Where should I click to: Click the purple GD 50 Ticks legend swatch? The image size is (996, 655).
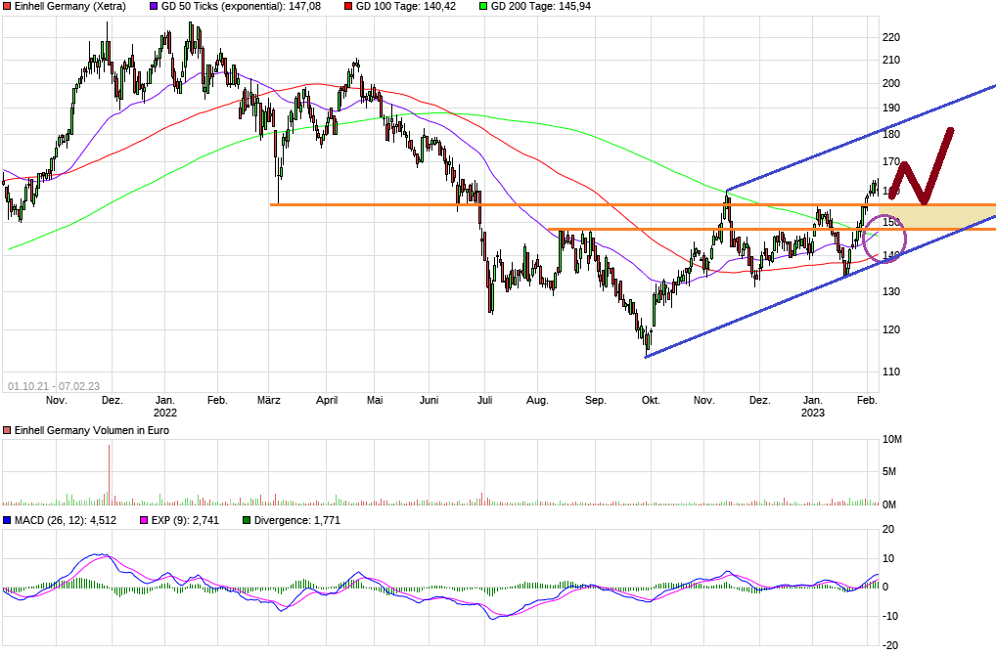click(154, 6)
